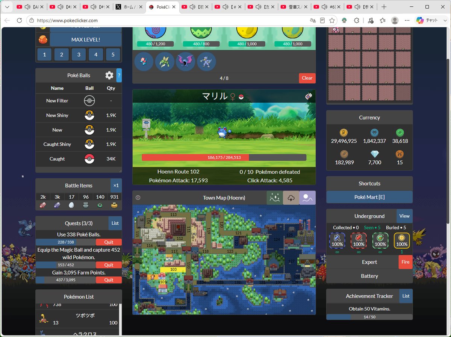The image size is (451, 337).
Task: Change the ball icon in New Shiny row
Action: pyautogui.click(x=89, y=115)
